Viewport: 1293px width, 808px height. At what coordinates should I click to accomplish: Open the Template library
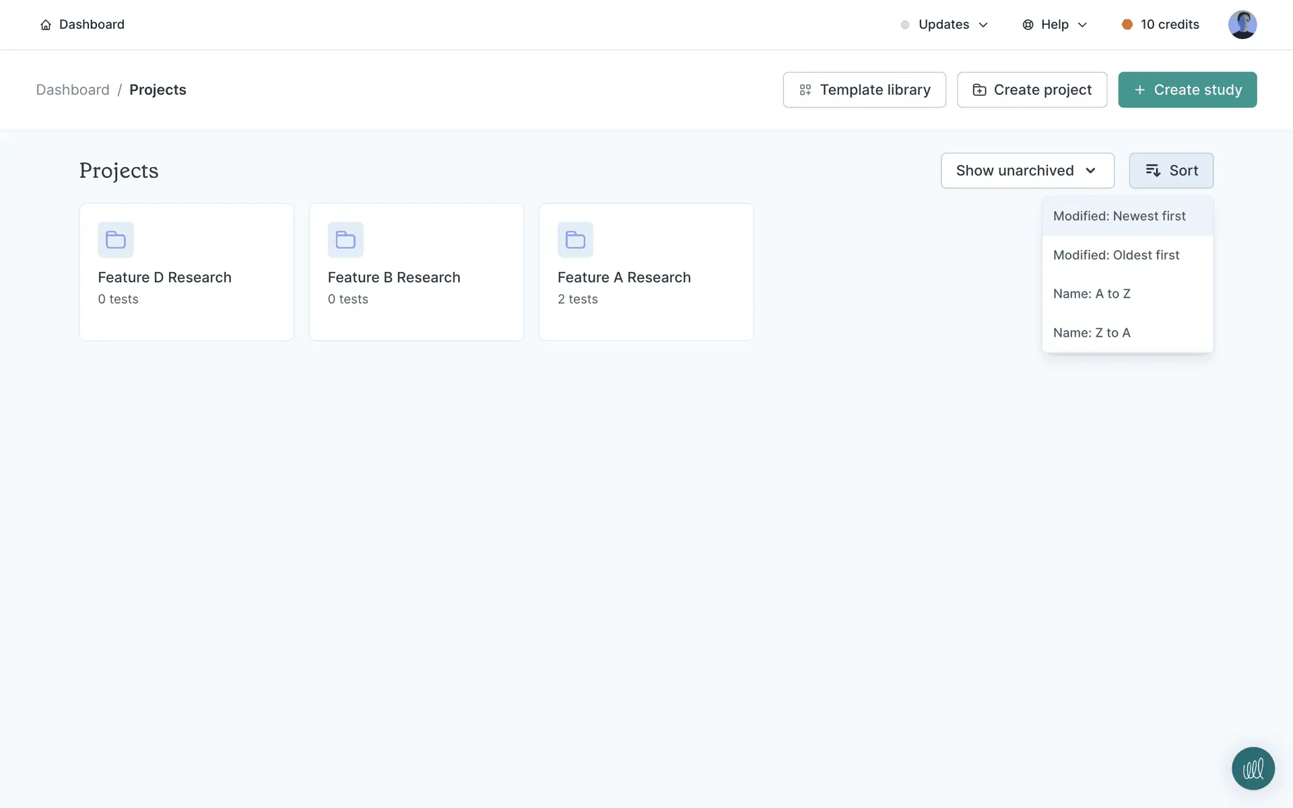[x=864, y=90]
